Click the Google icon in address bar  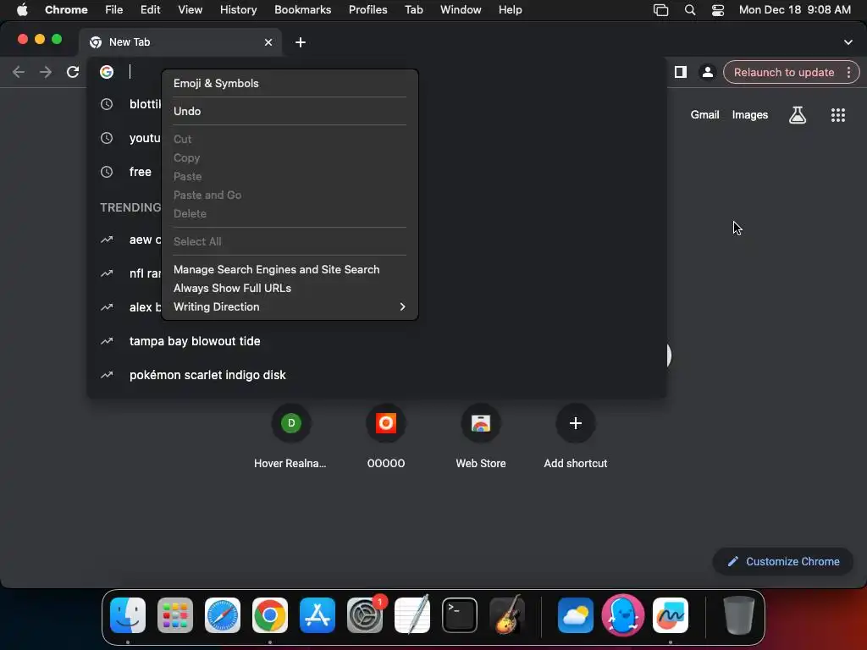(107, 72)
